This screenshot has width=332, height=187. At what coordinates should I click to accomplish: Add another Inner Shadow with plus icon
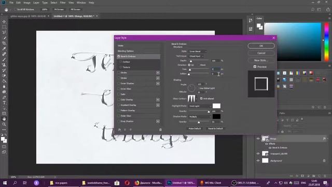158,84
